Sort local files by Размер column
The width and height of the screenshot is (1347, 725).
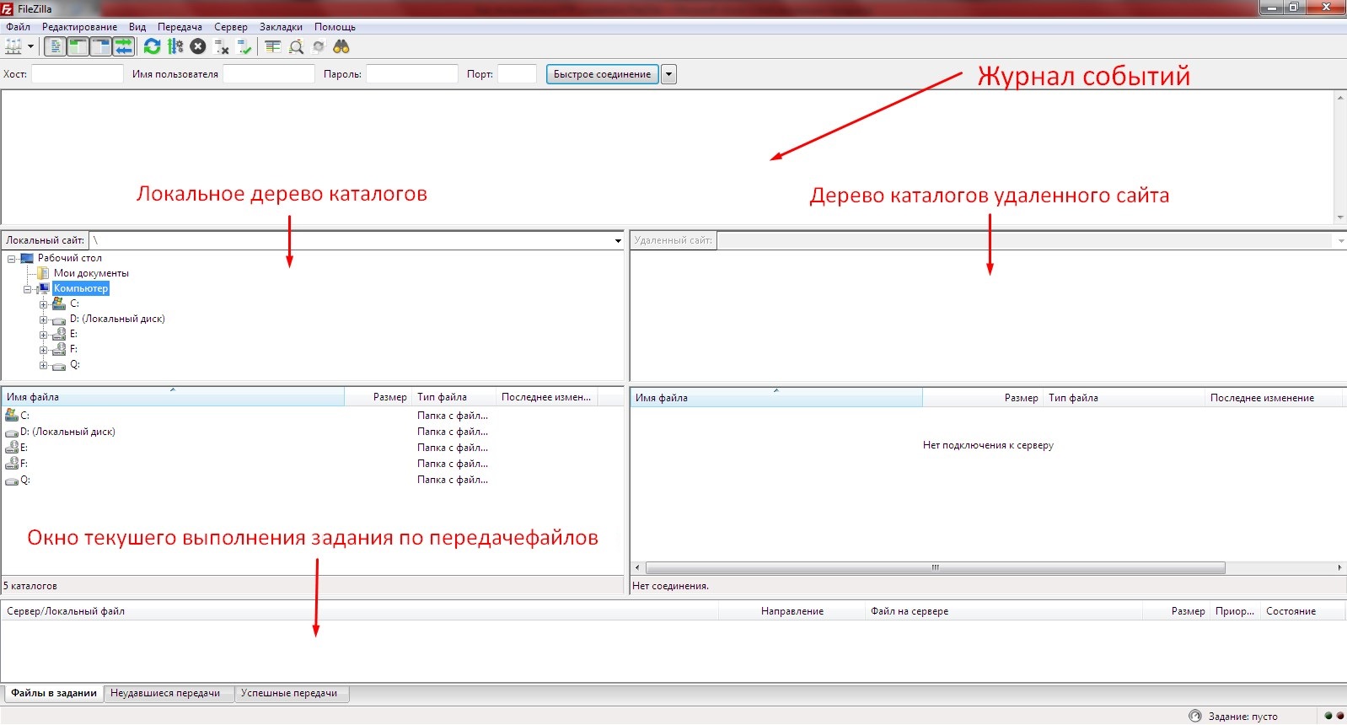pos(378,397)
